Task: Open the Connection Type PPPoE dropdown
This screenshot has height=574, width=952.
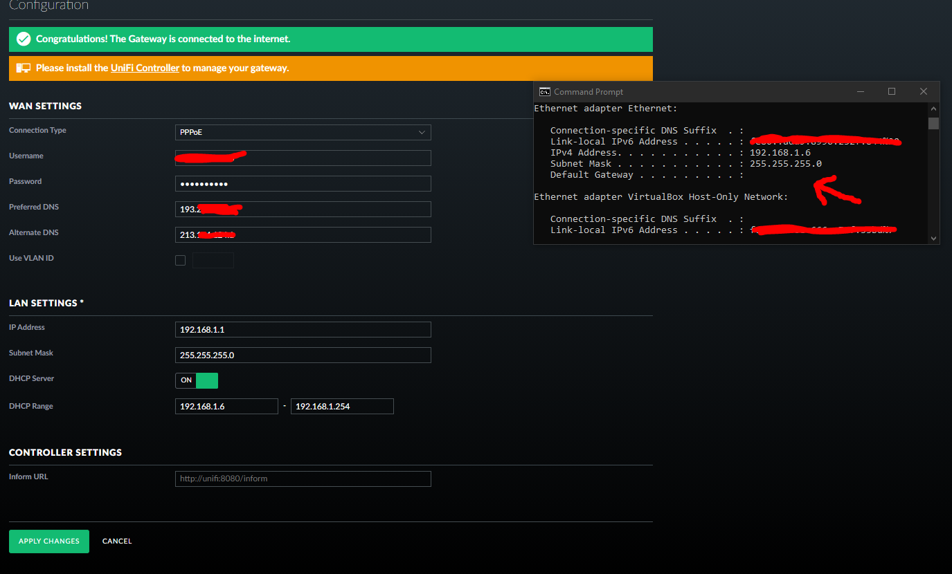Action: (x=303, y=132)
